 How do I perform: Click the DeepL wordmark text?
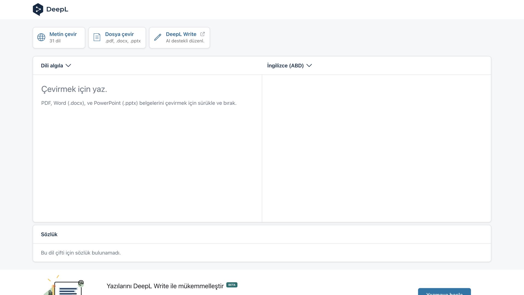click(57, 10)
